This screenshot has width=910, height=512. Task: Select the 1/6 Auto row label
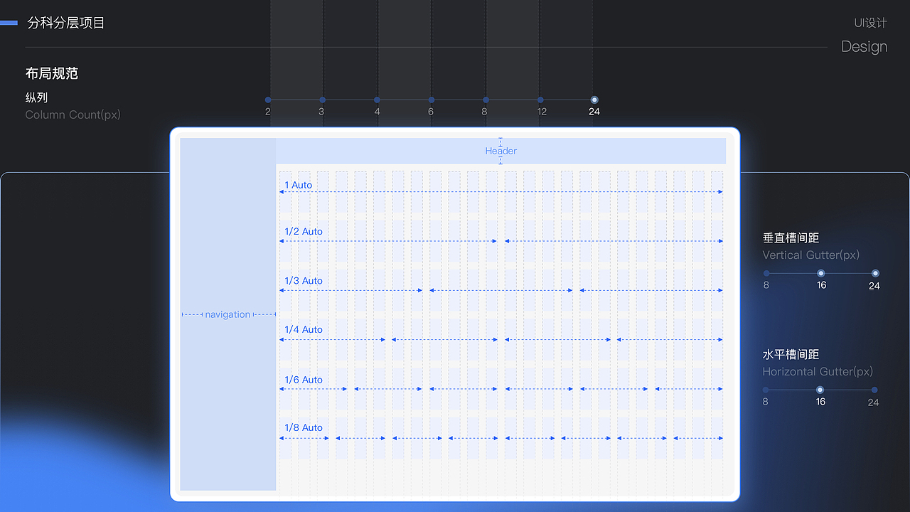[x=304, y=380]
